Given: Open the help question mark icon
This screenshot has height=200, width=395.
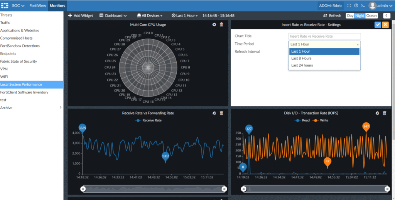Looking at the screenshot, I should [x=356, y=6].
